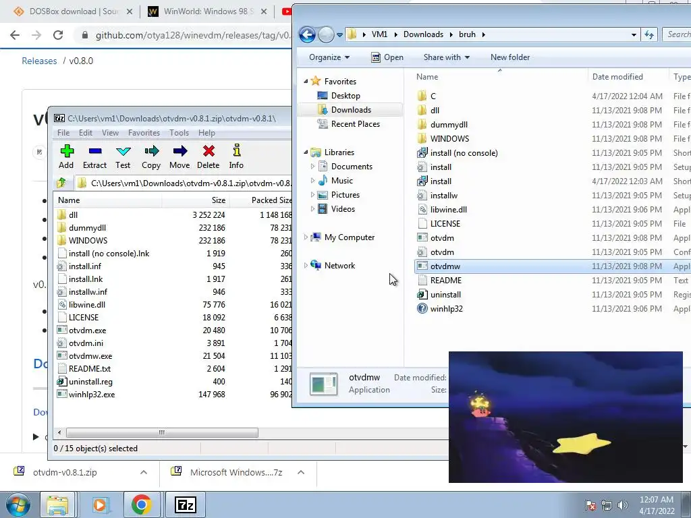This screenshot has width=691, height=518.
Task: Click the Copy icon in 7-Zip
Action: pyautogui.click(x=151, y=152)
